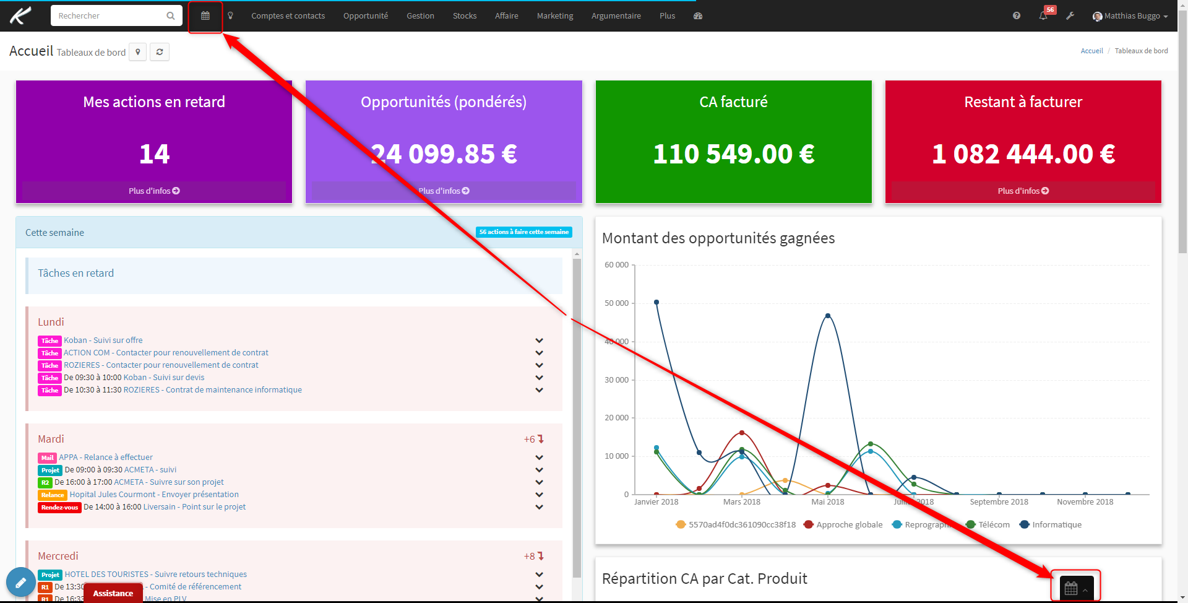1188x603 pixels.
Task: Open the Gestion menu
Action: click(x=420, y=16)
